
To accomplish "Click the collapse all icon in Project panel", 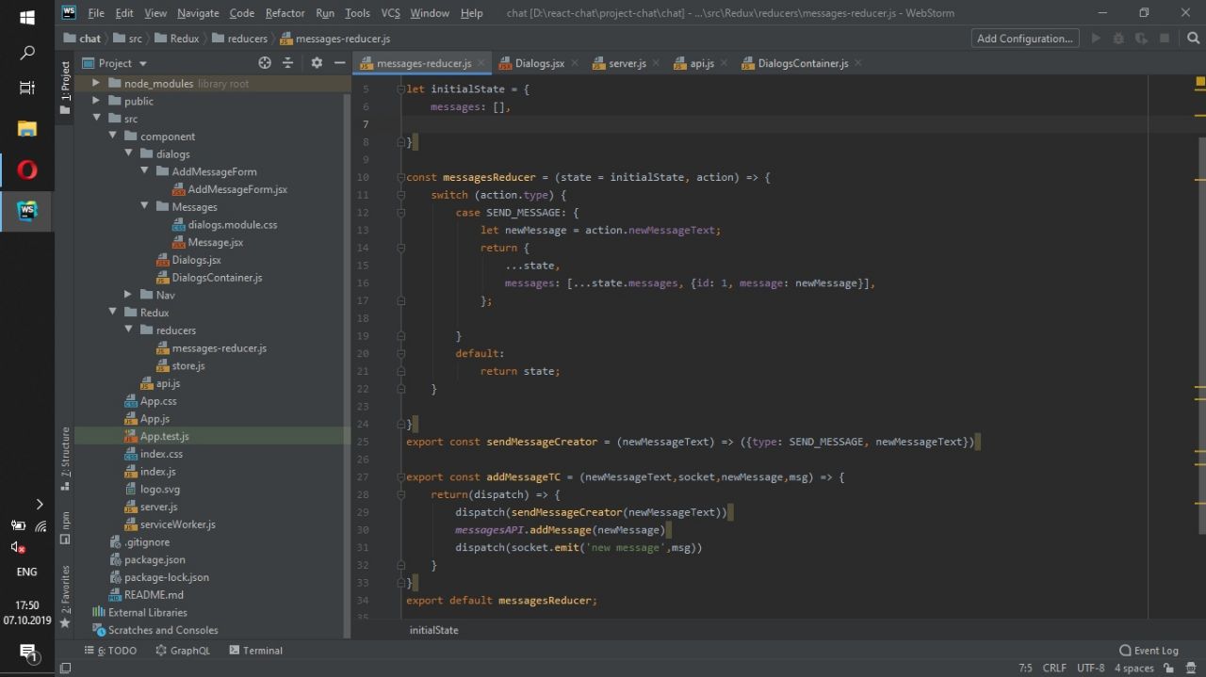I will pyautogui.click(x=288, y=63).
